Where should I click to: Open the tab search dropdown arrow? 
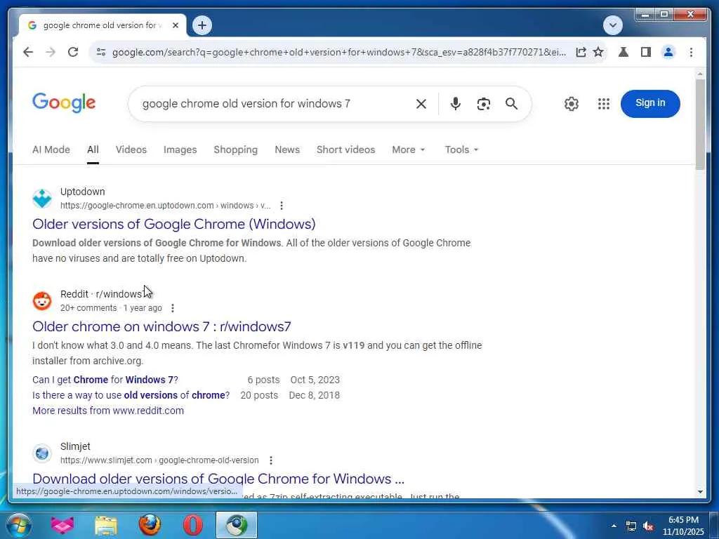coord(612,25)
